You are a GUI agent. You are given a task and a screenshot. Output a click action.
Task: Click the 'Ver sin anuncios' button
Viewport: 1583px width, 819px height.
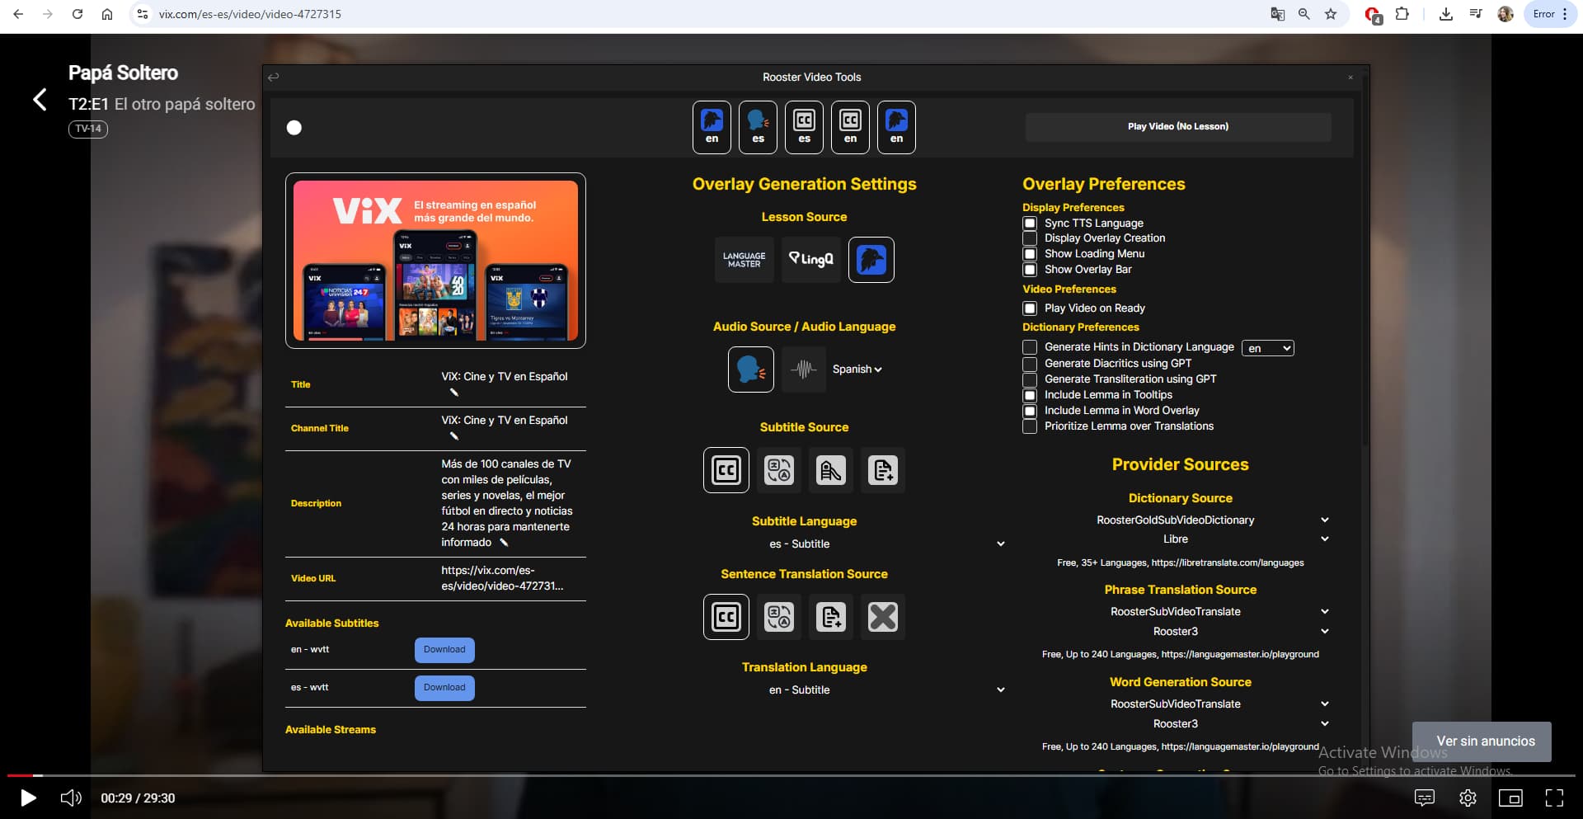click(1485, 741)
